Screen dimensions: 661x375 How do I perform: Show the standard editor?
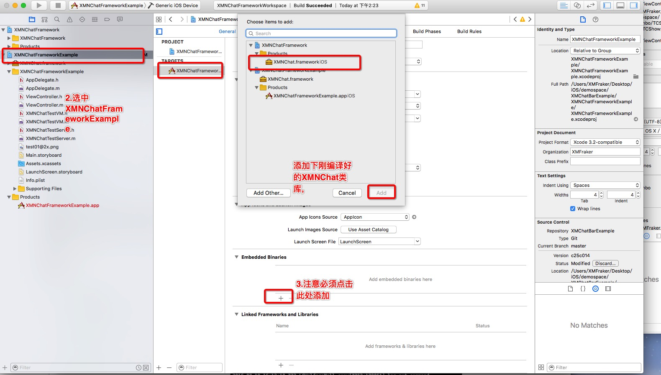click(x=564, y=5)
